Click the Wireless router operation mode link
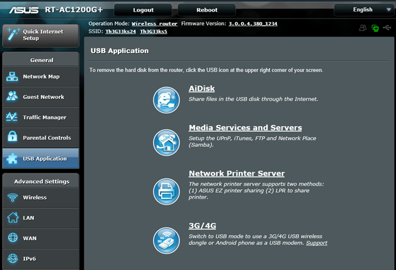396x270 pixels. [x=155, y=24]
